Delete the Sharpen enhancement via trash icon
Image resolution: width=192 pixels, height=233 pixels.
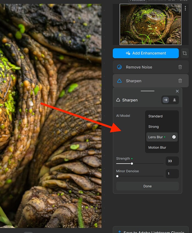pyautogui.click(x=180, y=81)
